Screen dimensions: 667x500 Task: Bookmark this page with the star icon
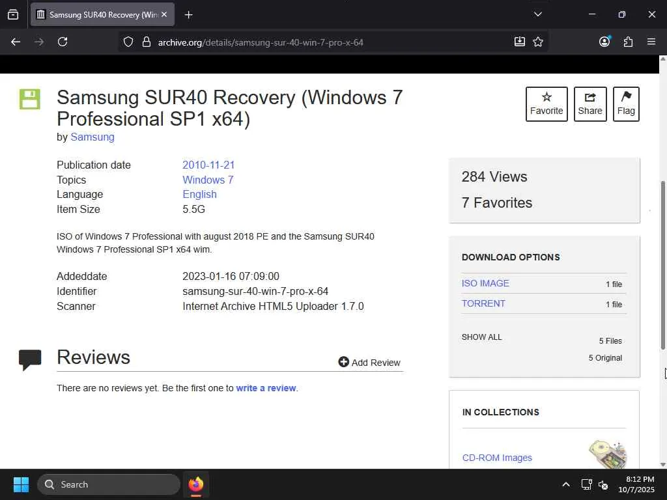coord(538,42)
